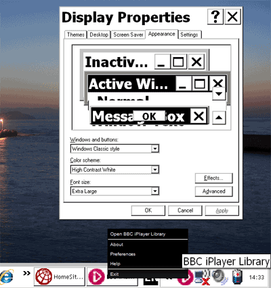Click the BBC iPlayer Library tooltip text

[226, 262]
